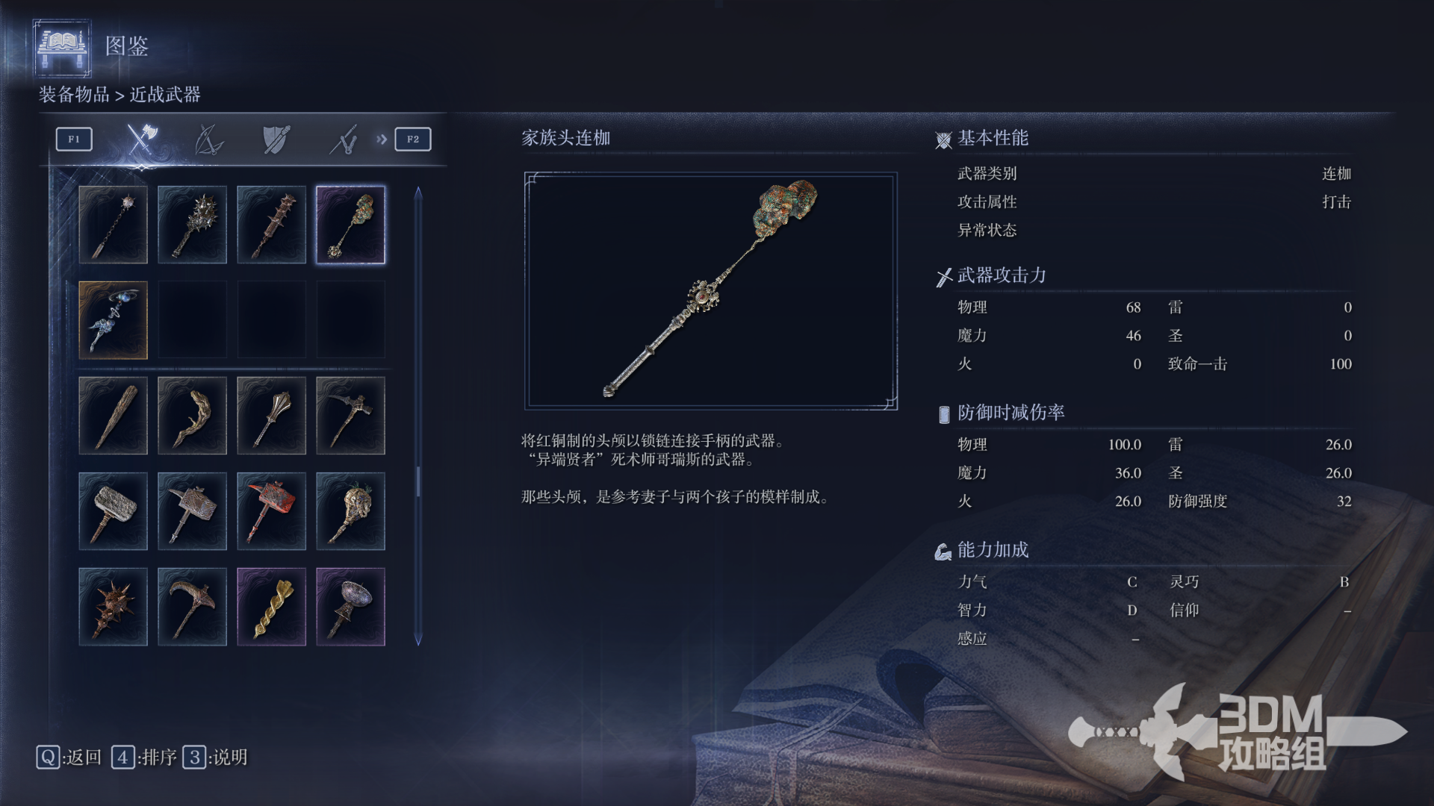Click the 3 explanation prompt
Screen dimensions: 1434x806
click(x=215, y=757)
